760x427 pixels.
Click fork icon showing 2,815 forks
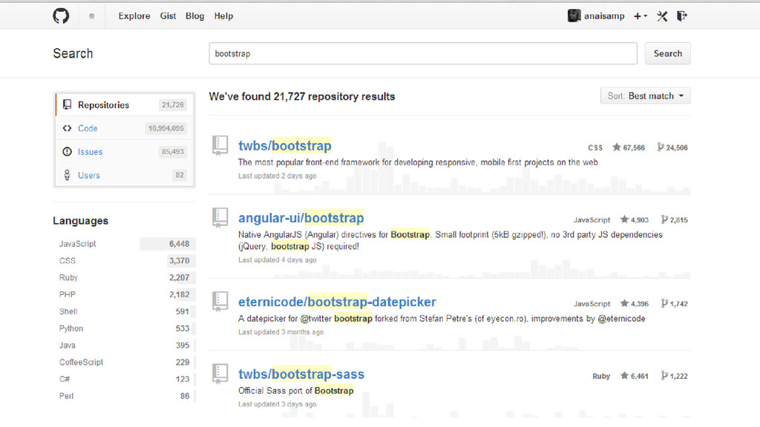tap(664, 219)
